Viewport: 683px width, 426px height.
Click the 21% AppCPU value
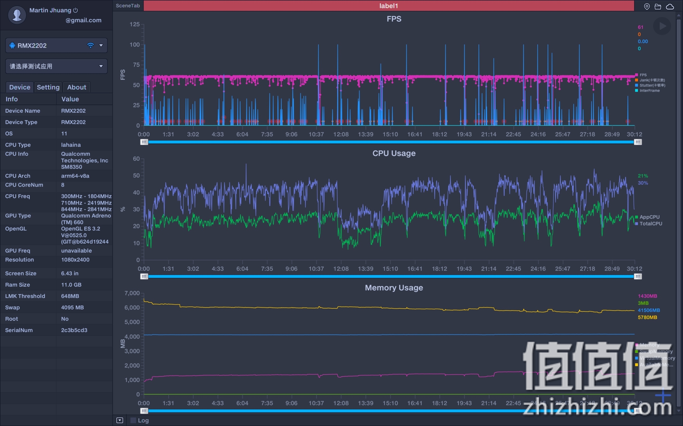643,176
